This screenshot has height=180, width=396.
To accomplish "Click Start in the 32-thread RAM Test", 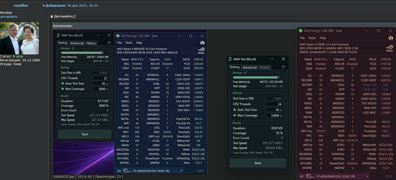I will 85,134.
